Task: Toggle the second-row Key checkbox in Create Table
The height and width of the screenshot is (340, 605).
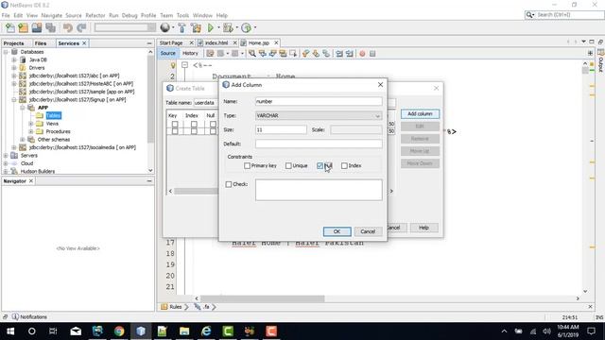Action: (x=175, y=131)
